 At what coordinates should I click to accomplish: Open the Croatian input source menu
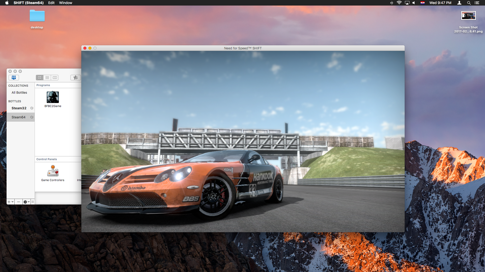(422, 3)
